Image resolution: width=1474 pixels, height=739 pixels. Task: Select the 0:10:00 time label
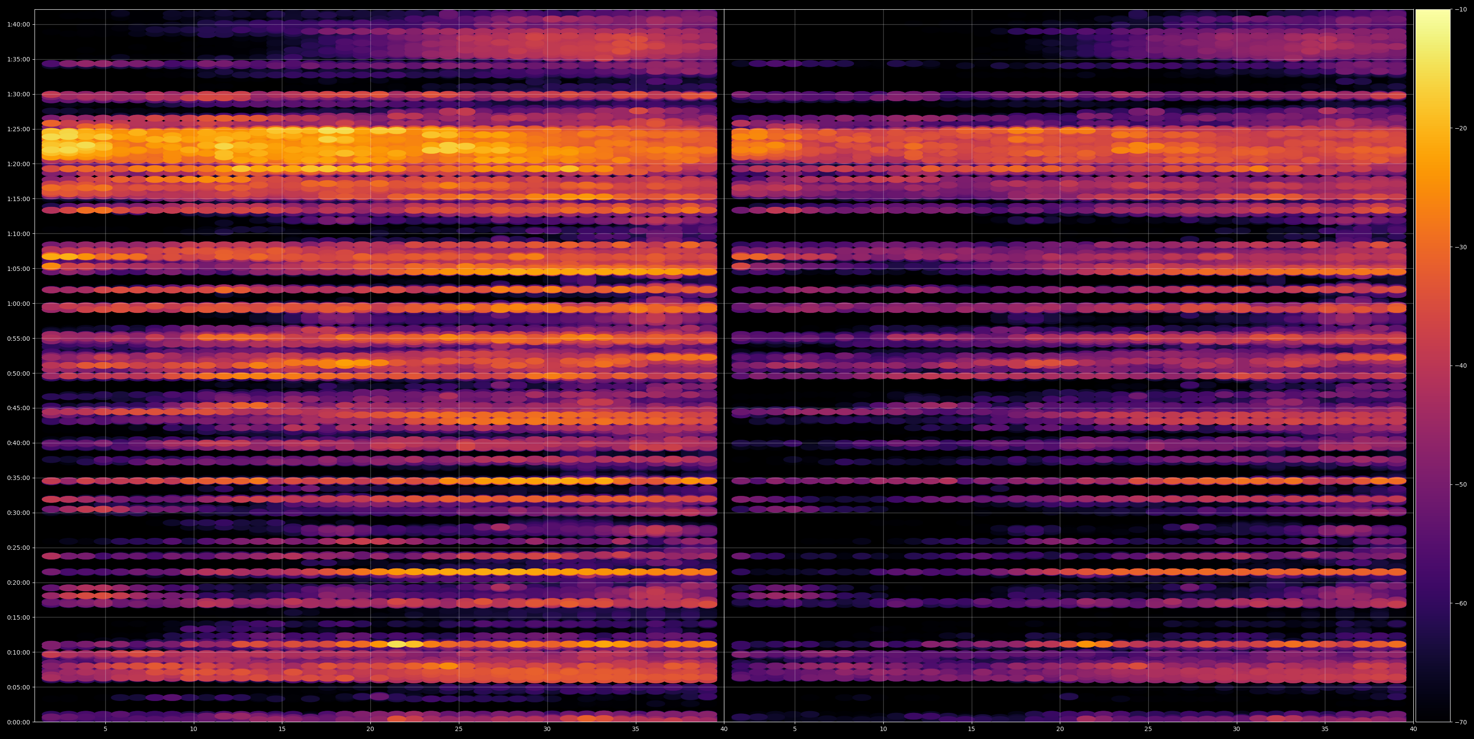18,652
